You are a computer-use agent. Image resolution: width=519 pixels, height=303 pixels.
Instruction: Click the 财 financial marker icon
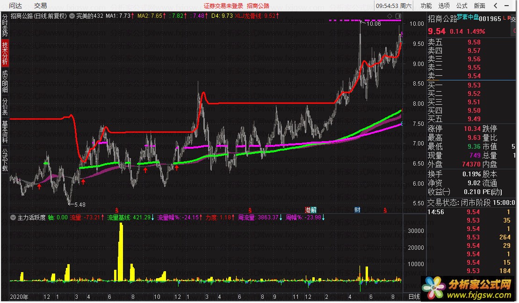pos(357,210)
